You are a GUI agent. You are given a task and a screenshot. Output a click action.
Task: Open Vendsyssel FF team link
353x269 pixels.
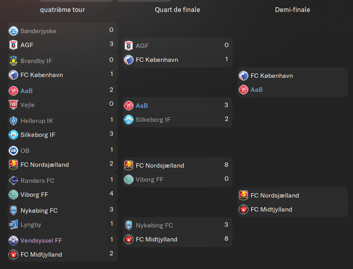(x=41, y=241)
